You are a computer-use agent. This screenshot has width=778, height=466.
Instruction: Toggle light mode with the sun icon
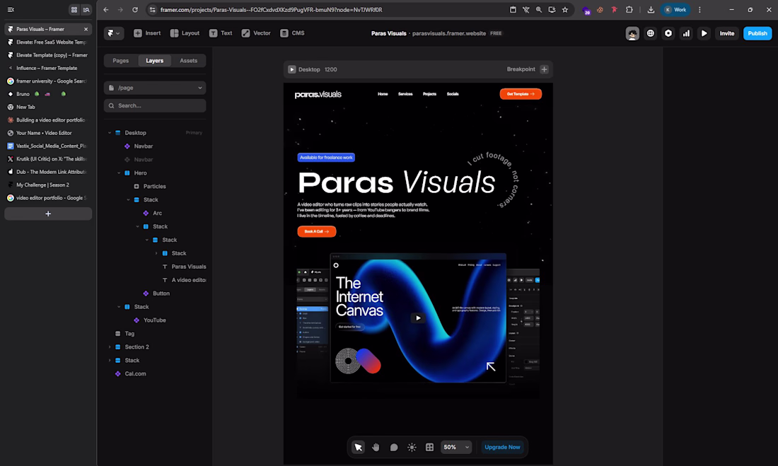[x=412, y=447]
